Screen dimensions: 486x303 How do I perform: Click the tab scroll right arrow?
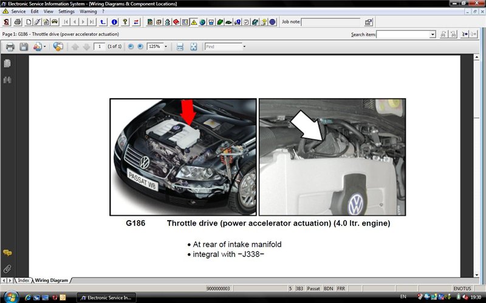tap(10, 281)
